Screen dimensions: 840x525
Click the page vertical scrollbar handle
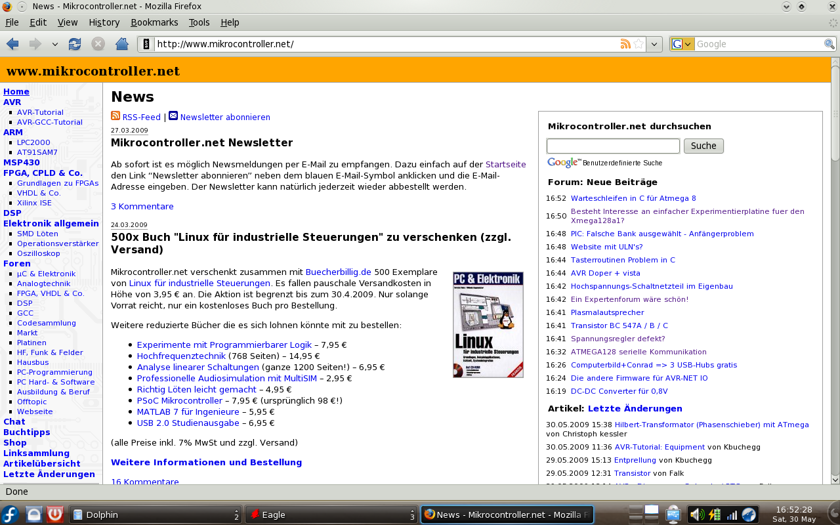835,115
